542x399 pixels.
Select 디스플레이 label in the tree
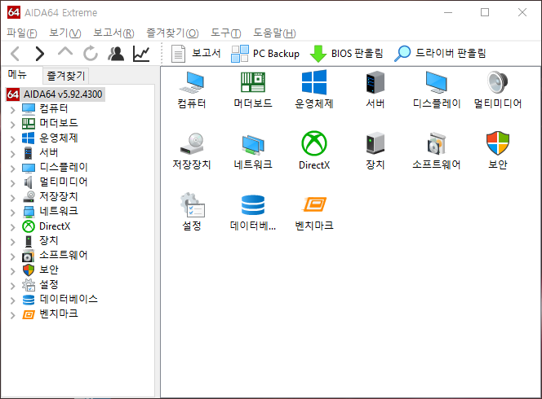click(64, 167)
